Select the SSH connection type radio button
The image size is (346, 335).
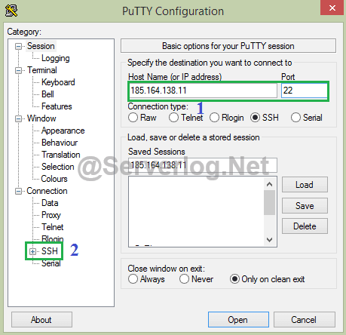click(x=255, y=118)
